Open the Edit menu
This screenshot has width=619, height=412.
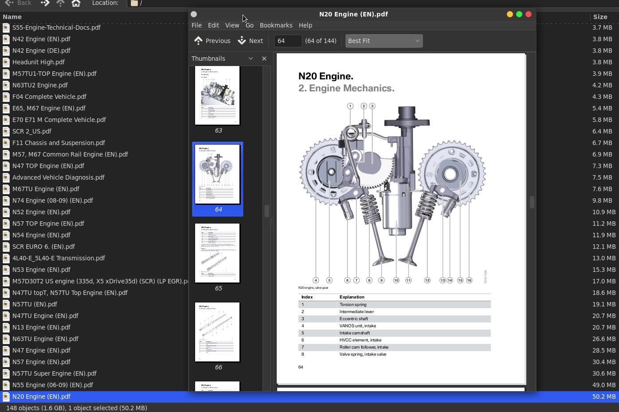(213, 25)
